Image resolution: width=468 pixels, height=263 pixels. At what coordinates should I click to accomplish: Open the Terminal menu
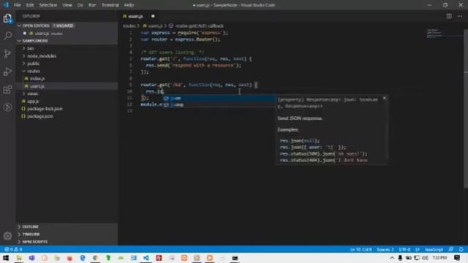pos(110,5)
